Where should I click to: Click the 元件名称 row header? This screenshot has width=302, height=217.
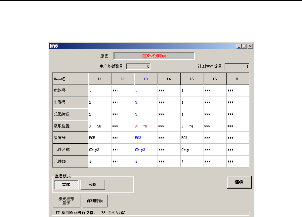tap(70, 150)
